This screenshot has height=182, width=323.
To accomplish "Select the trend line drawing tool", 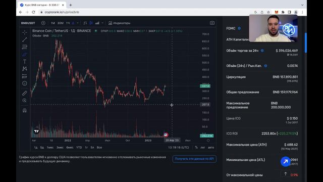I will [25, 39].
